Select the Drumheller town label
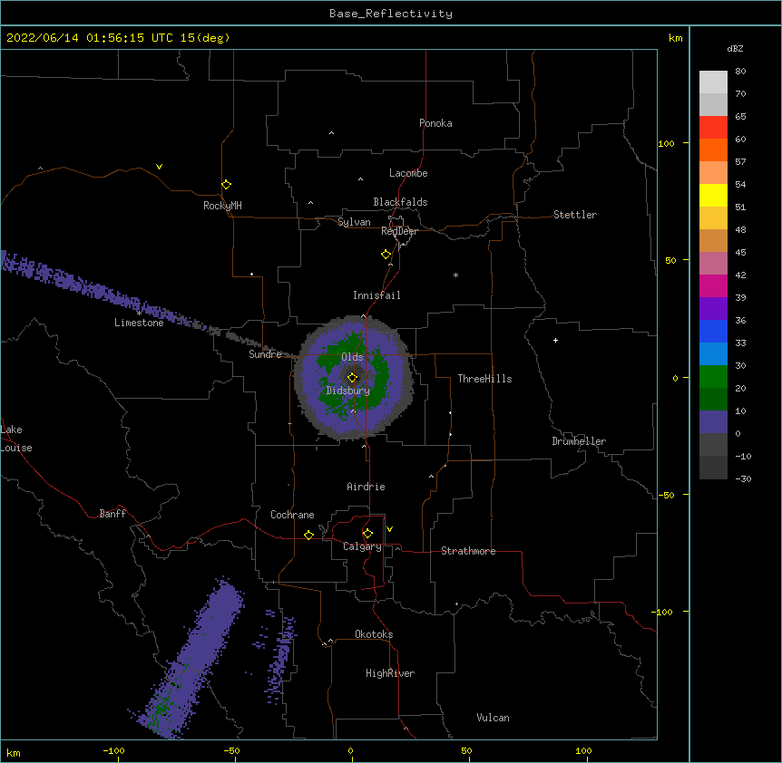Screen dimensions: 782x763 pos(579,441)
